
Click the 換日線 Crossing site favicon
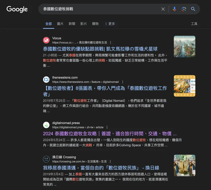tap(46, 159)
